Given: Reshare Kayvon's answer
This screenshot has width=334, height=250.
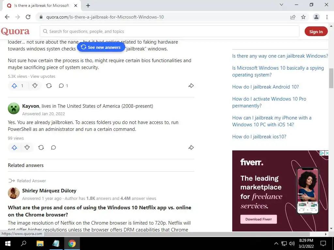Looking at the screenshot, I should pos(41,147).
